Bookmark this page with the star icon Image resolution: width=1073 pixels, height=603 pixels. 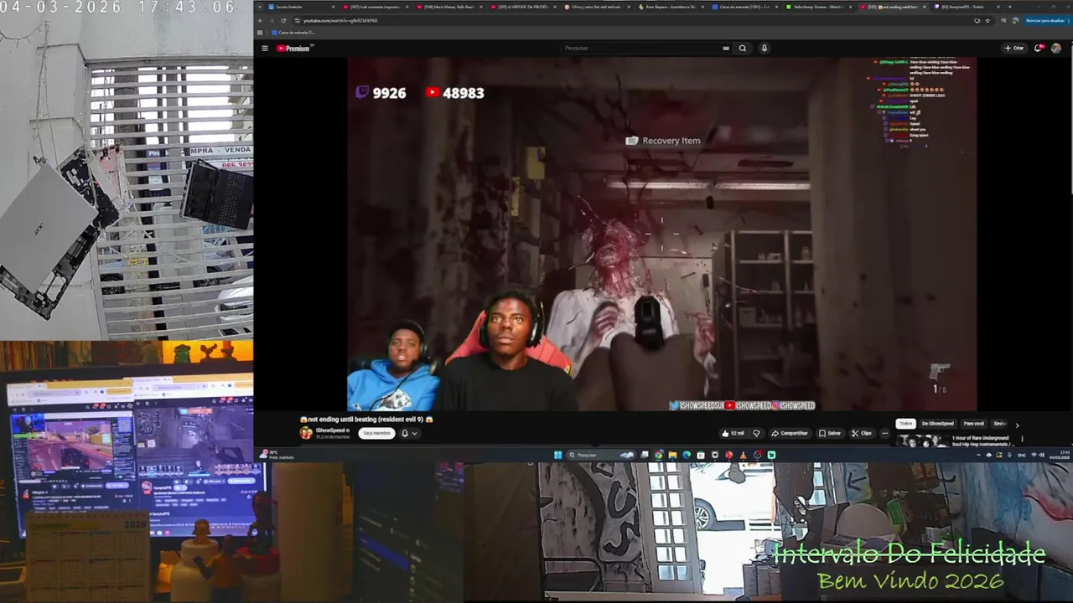pyautogui.click(x=987, y=20)
